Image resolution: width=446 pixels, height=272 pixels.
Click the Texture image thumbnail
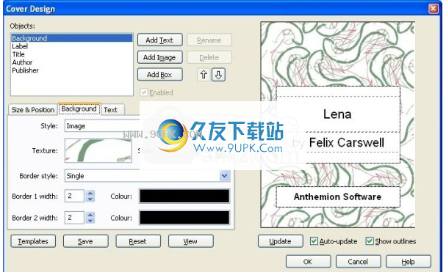pos(98,150)
